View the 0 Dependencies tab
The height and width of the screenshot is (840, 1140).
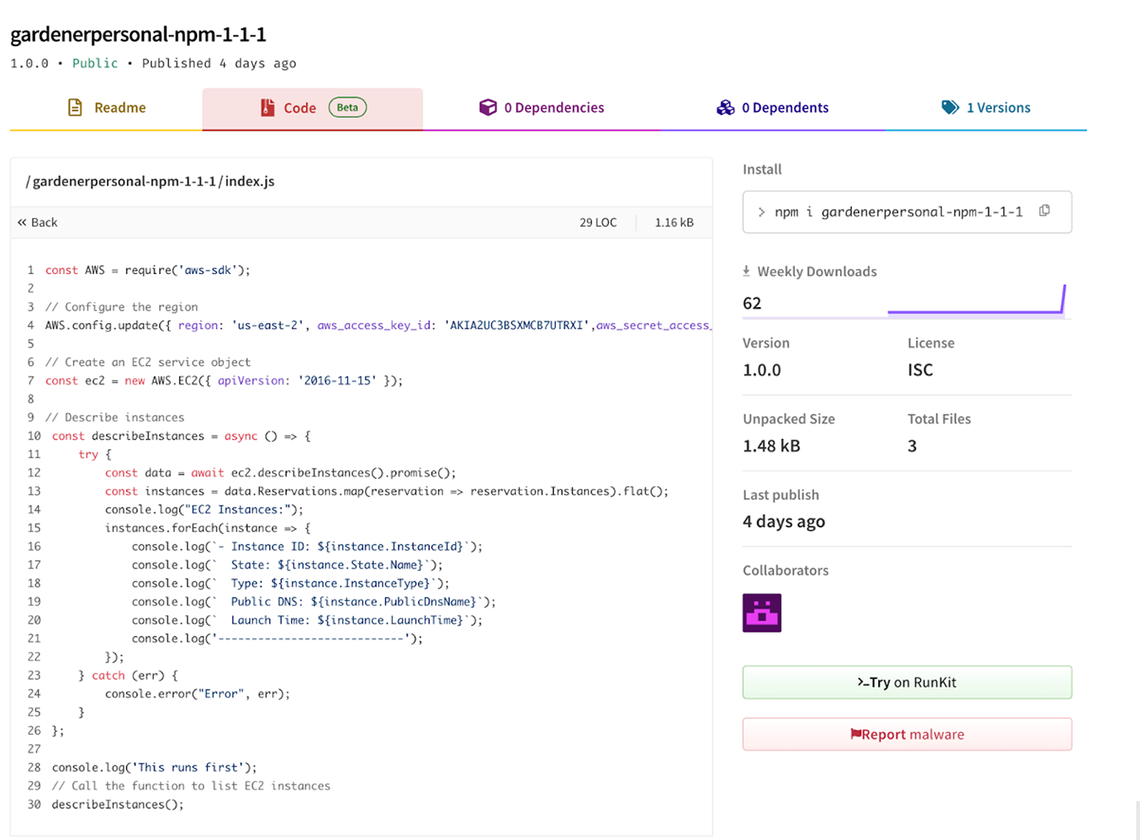coord(541,108)
